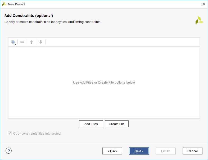Click the Add Files button
This screenshot has height=160, width=208.
click(91, 124)
